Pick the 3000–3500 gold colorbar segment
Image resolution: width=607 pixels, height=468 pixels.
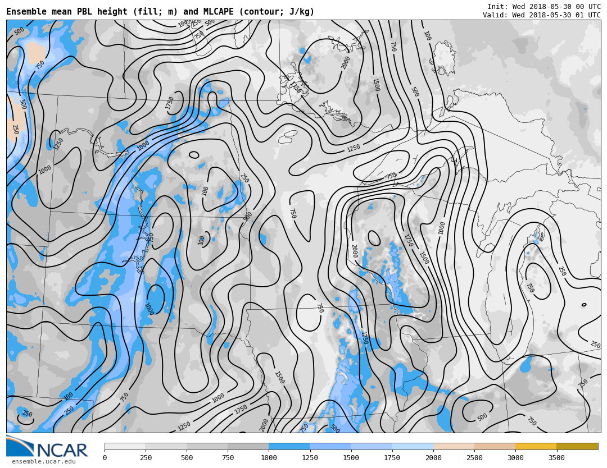click(536, 447)
